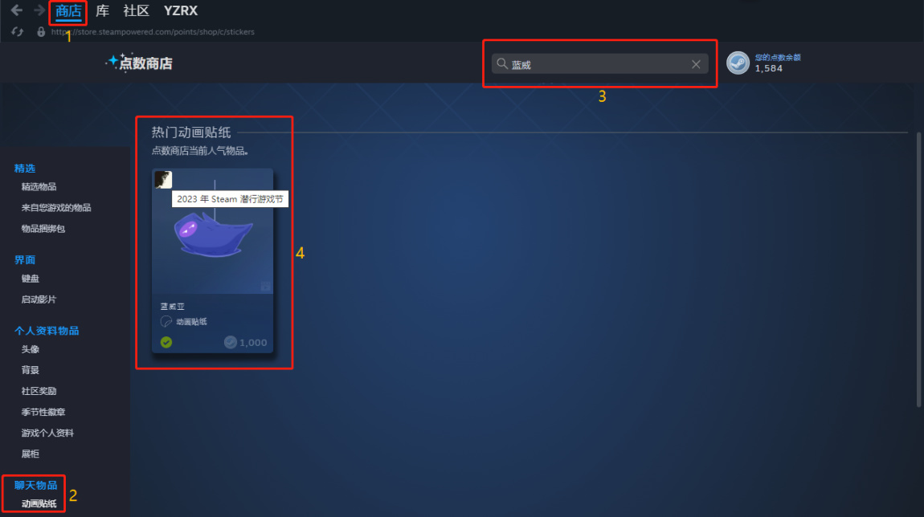Viewport: 924px width, 517px height.
Task: Click the sticker type icon beside 动画贴纸
Action: click(166, 321)
